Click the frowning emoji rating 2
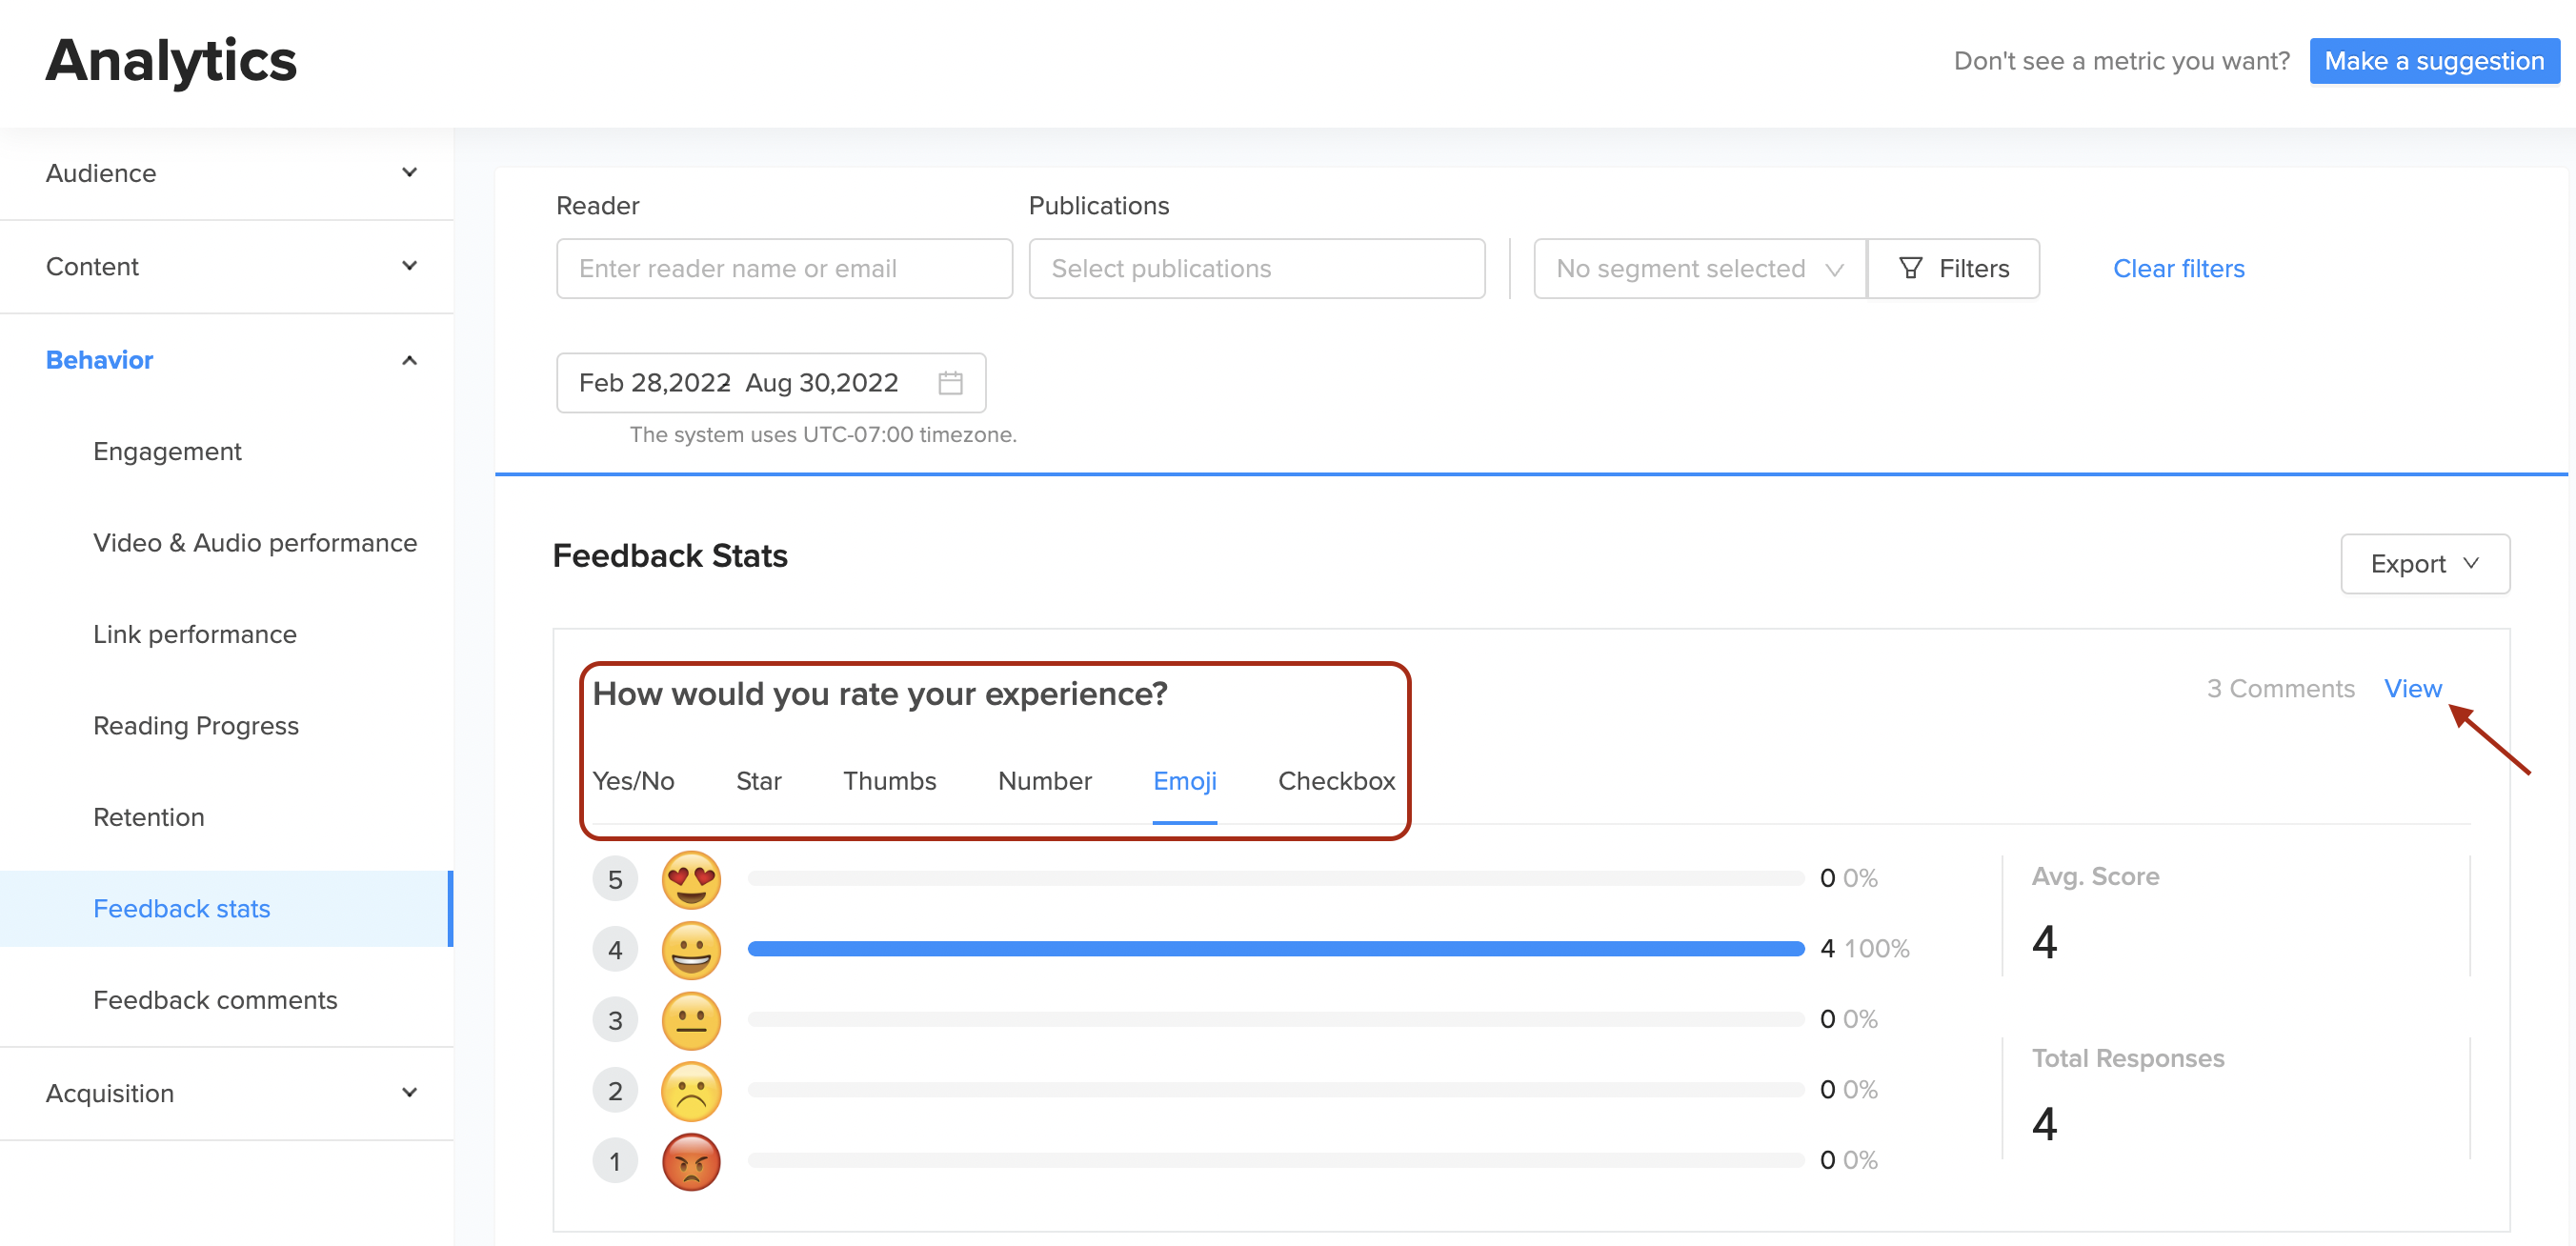The height and width of the screenshot is (1246, 2576). pos(691,1090)
